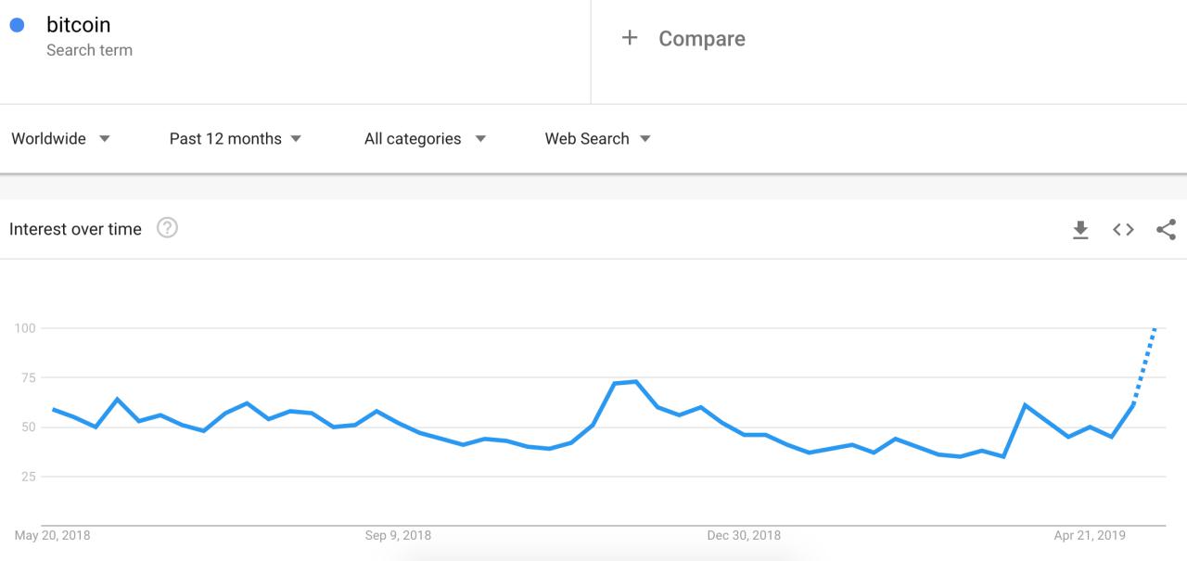Share the Interest over time chart

click(1165, 229)
